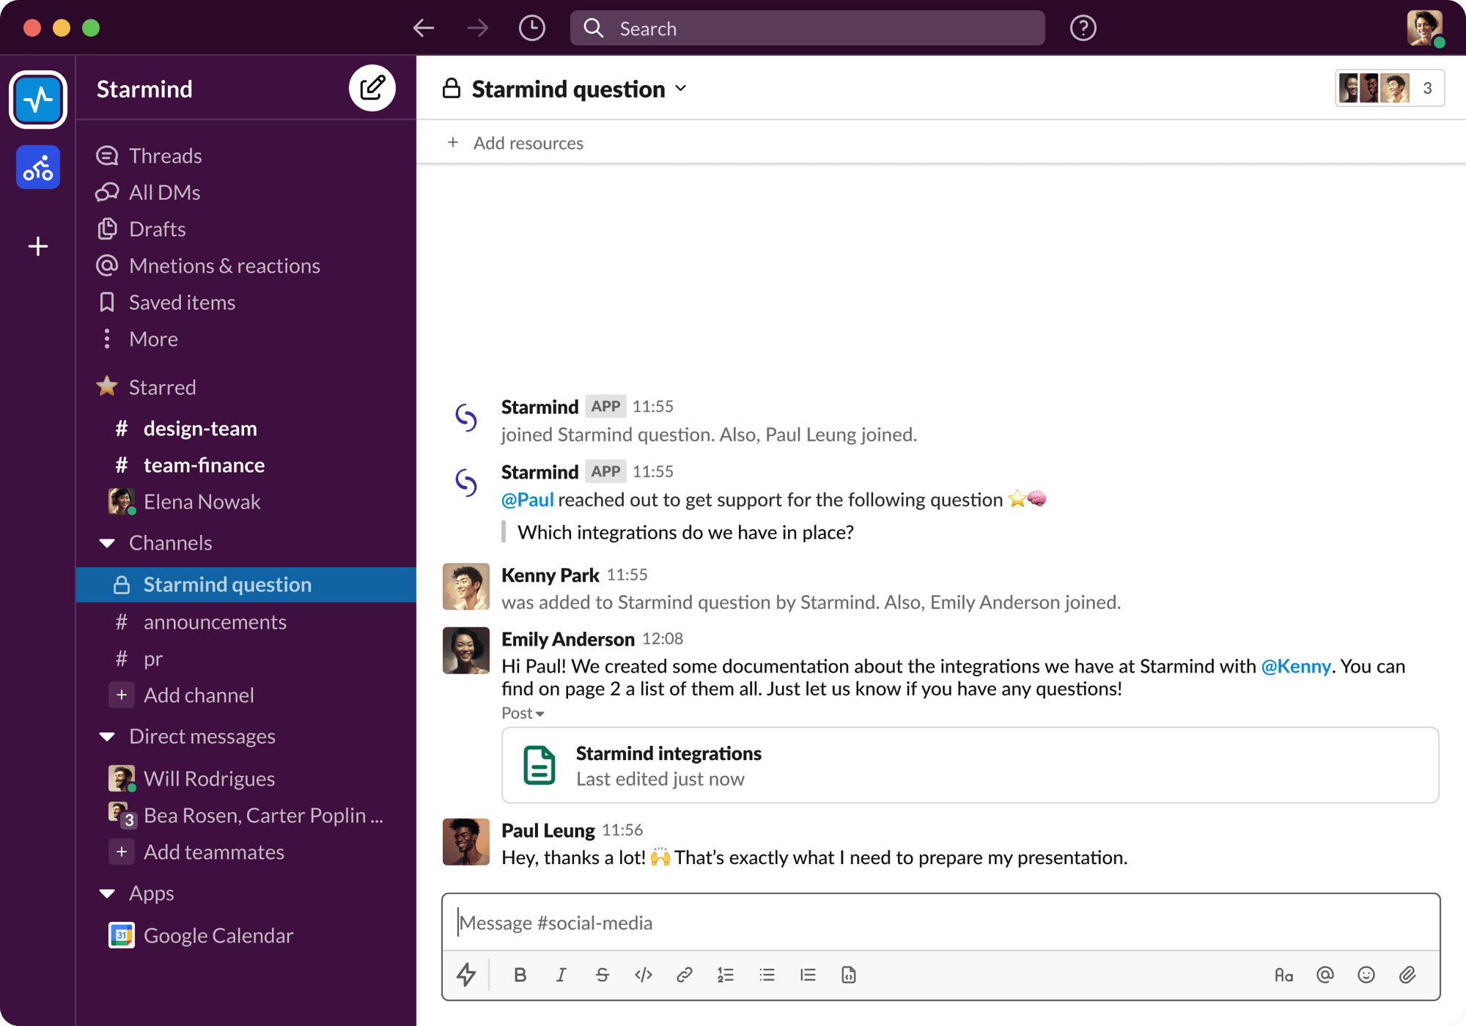Image resolution: width=1466 pixels, height=1026 pixels.
Task: Open history clock icon
Action: (531, 29)
